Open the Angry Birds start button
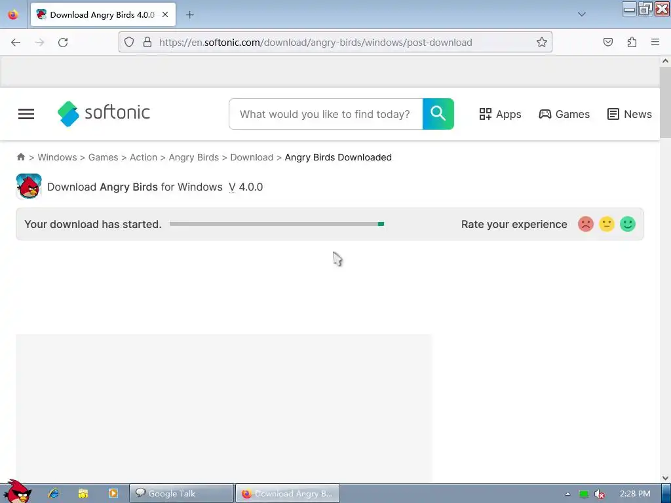 [x=17, y=491]
